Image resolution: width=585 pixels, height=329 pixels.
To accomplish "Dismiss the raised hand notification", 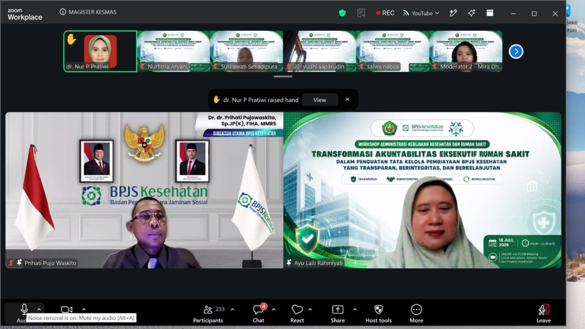I will (x=347, y=99).
